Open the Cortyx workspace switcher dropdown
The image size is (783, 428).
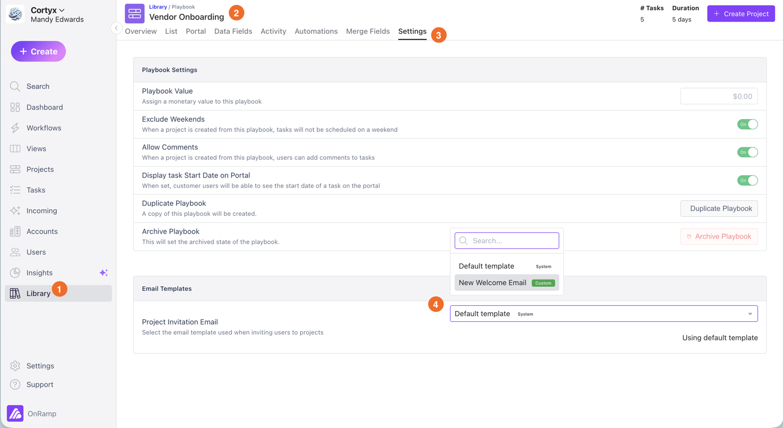coord(48,10)
